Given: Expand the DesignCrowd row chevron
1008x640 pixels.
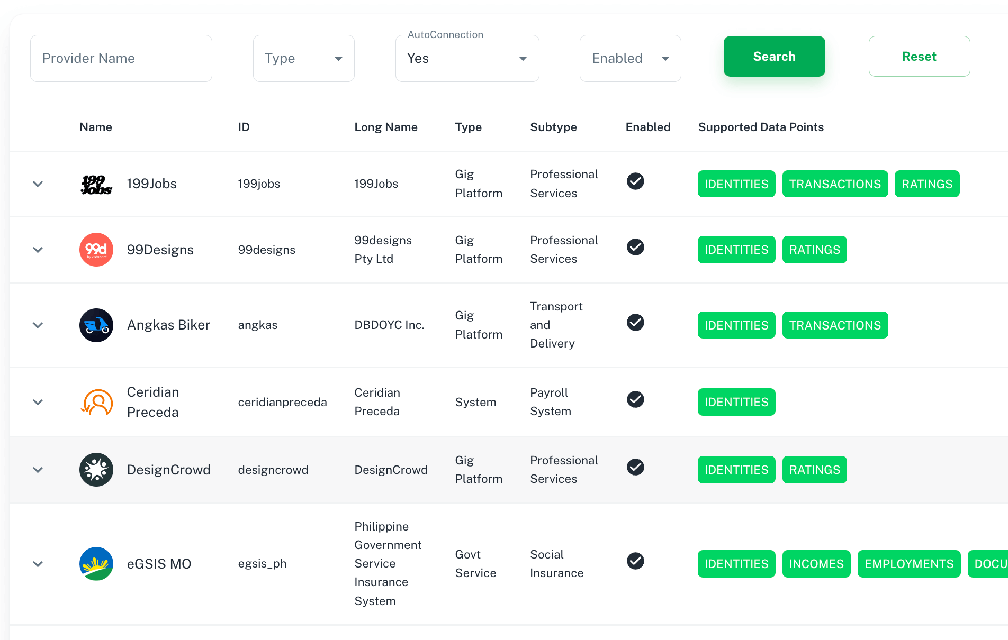Looking at the screenshot, I should click(x=38, y=470).
